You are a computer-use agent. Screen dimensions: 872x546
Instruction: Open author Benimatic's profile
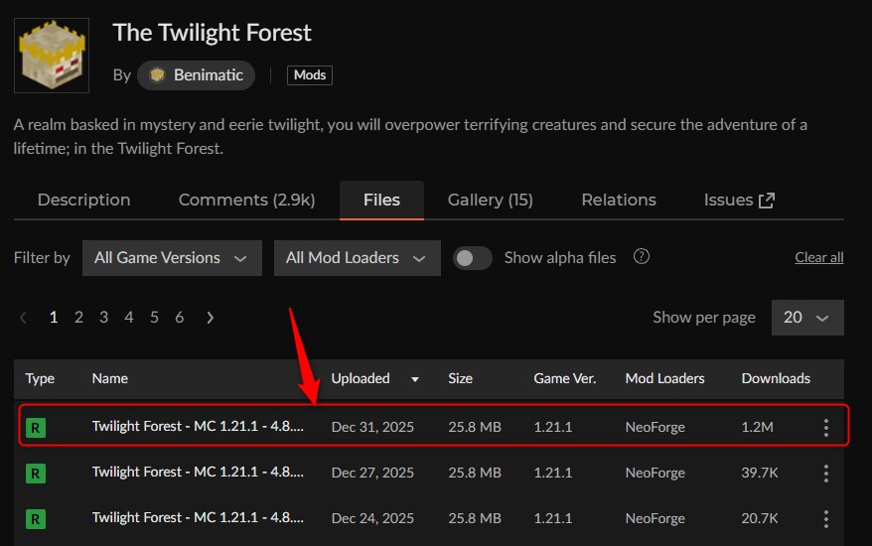196,75
